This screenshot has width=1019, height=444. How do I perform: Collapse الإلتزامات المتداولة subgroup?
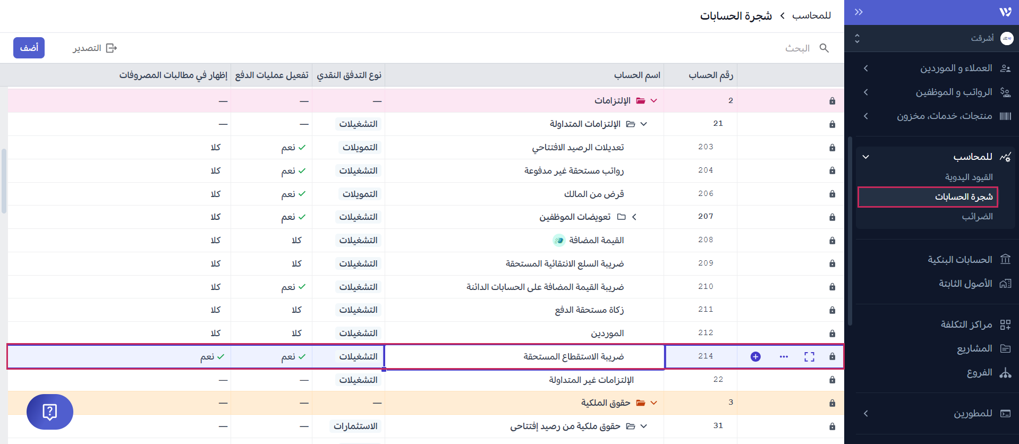pyautogui.click(x=643, y=124)
